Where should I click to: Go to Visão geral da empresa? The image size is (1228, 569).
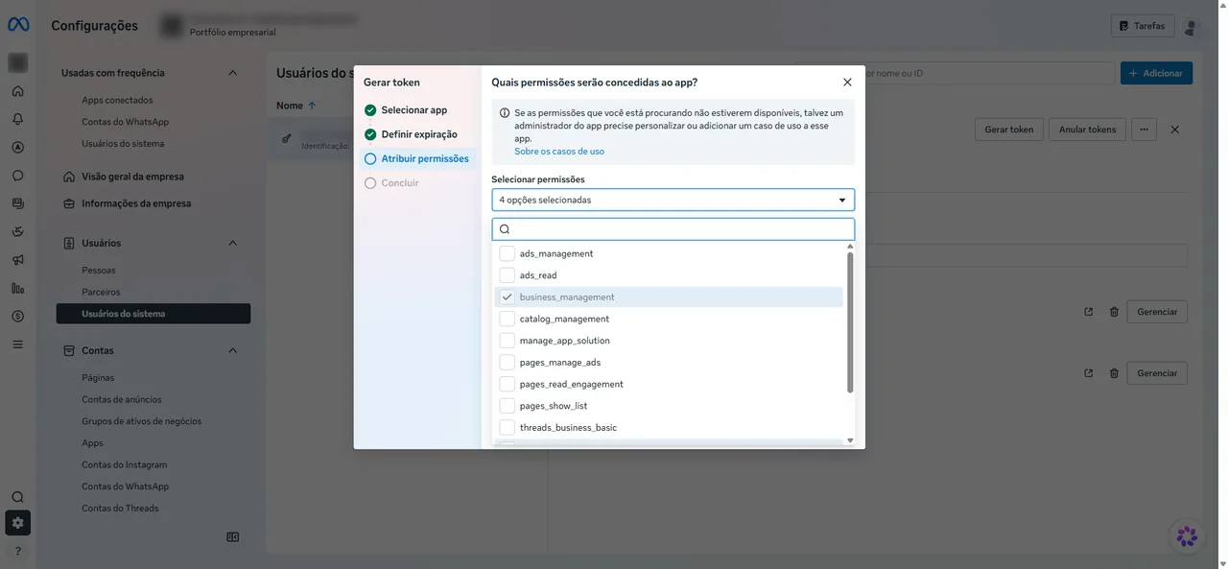(132, 177)
